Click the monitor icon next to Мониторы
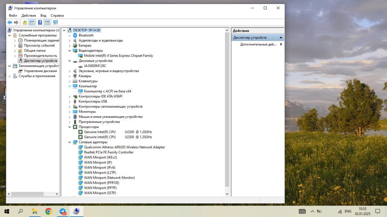This screenshot has height=217, width=387. (75, 112)
